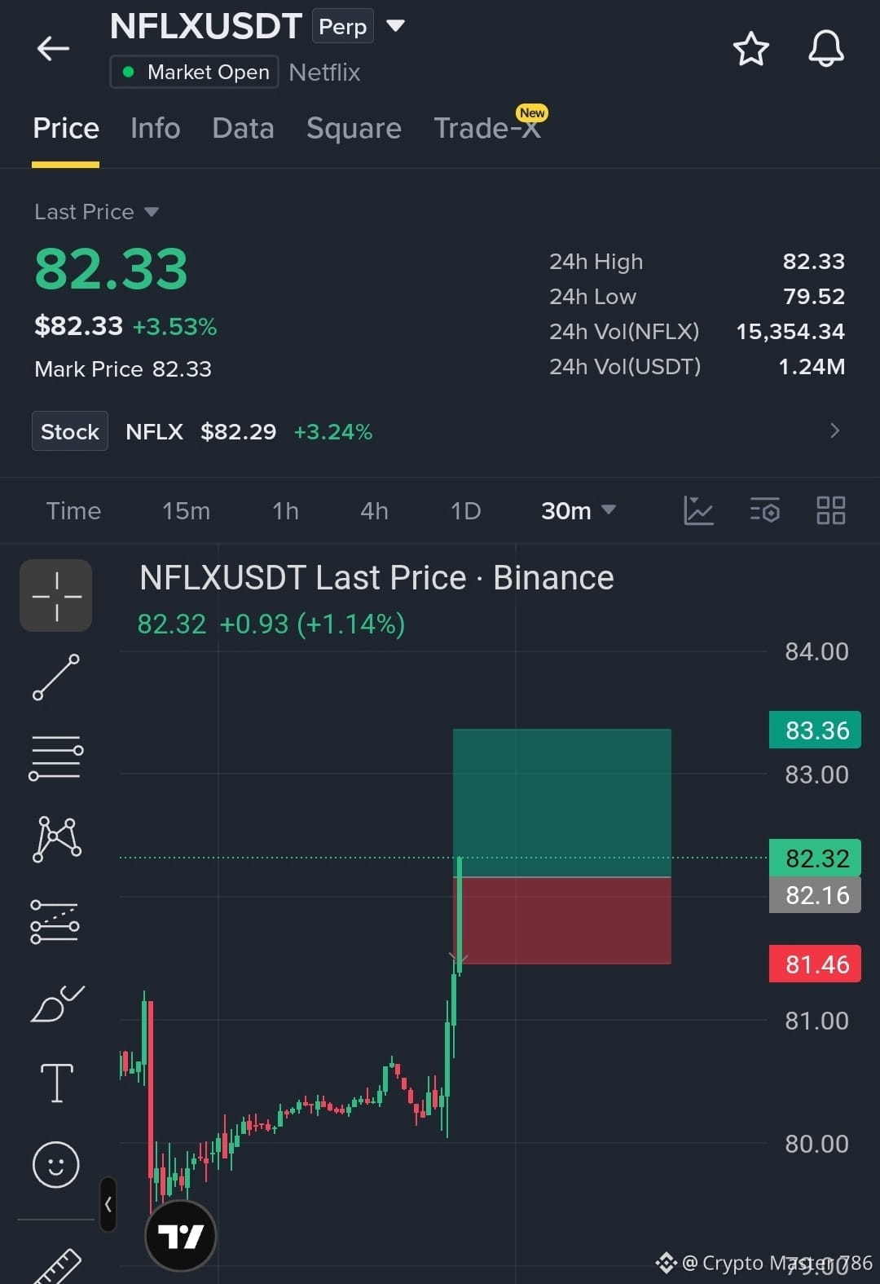Screen dimensions: 880x1284
Task: Open the emoji sticker tool
Action: click(x=56, y=1164)
